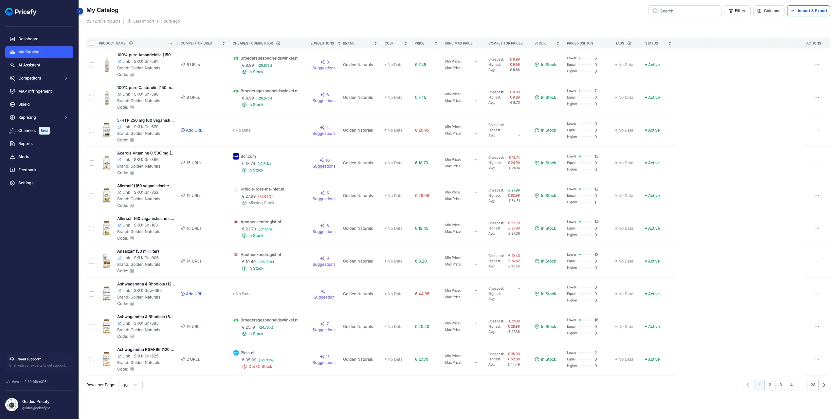Open the Import & Export dropdown

pos(809,11)
